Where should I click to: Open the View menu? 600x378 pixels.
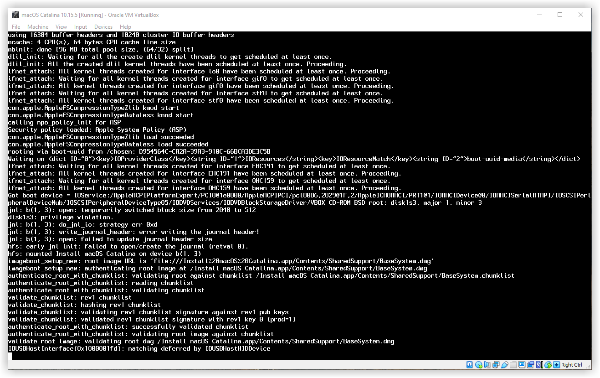coord(61,27)
